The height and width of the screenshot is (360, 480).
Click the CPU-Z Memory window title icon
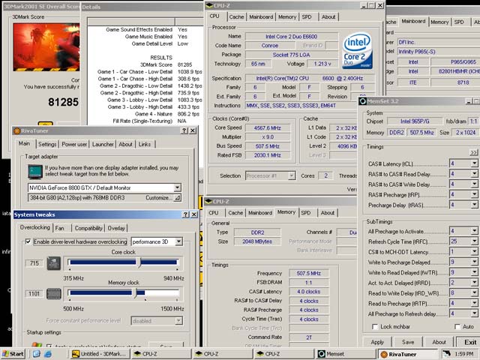pos(208,202)
